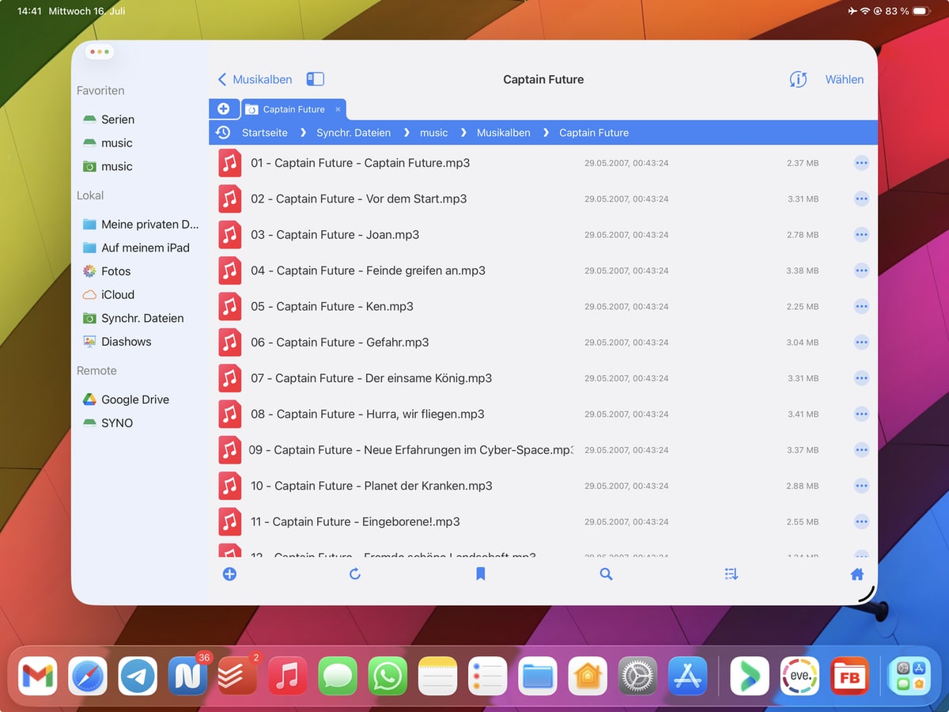Open the history clock icon in breadcrumb bar

pos(223,132)
